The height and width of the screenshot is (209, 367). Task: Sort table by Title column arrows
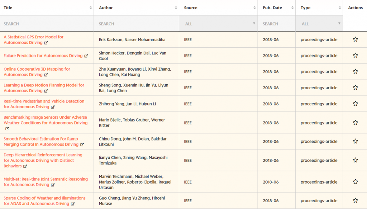[91, 8]
